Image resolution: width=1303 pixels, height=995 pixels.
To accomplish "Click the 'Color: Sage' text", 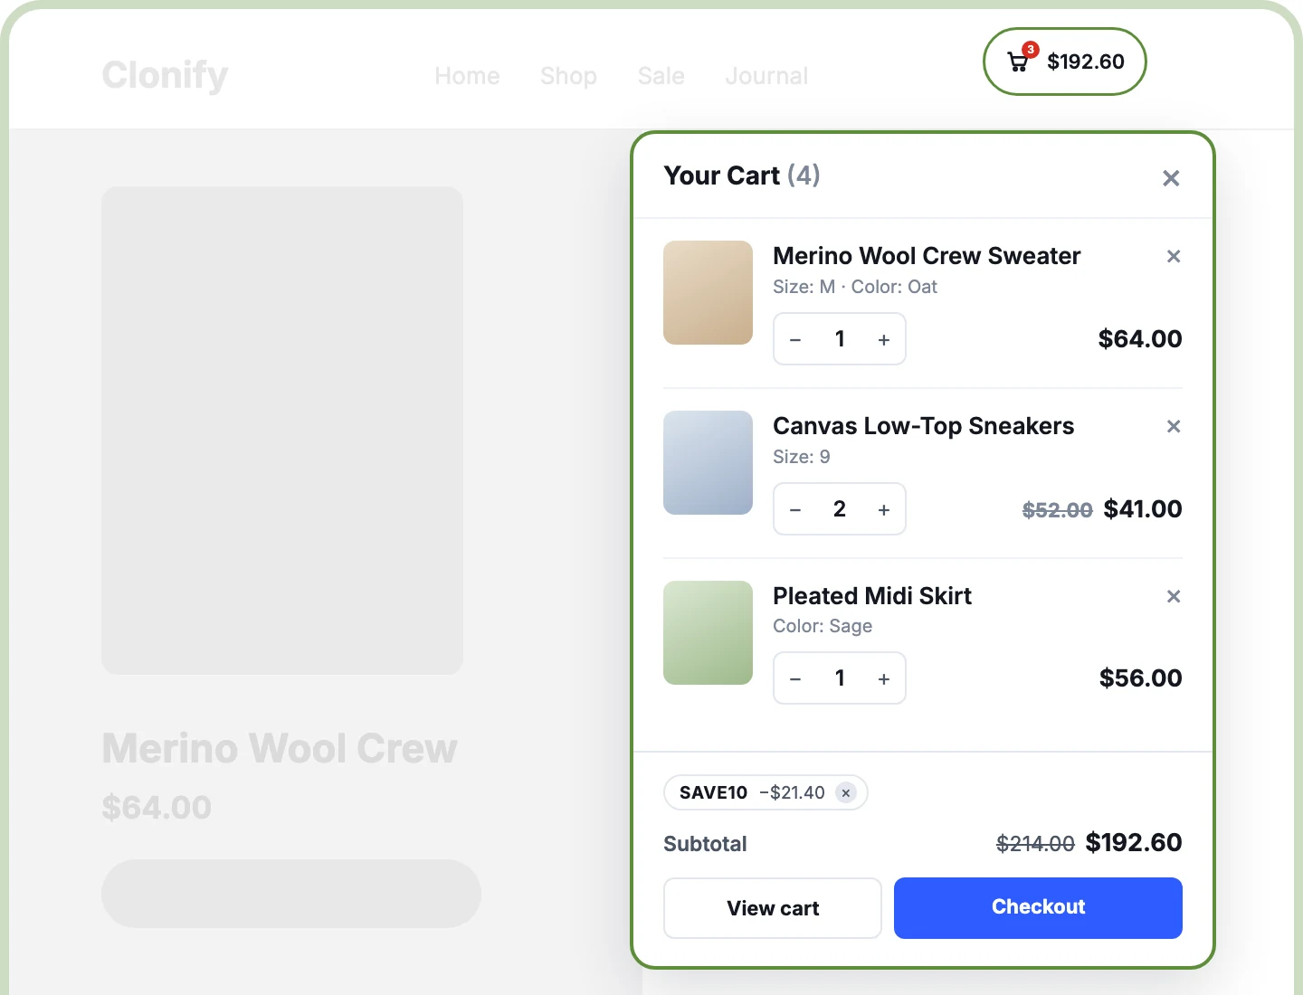I will [x=823, y=626].
